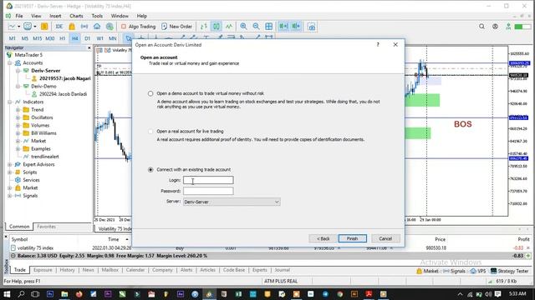The height and width of the screenshot is (300, 535).
Task: Close the Navigator panel
Action: (x=89, y=48)
